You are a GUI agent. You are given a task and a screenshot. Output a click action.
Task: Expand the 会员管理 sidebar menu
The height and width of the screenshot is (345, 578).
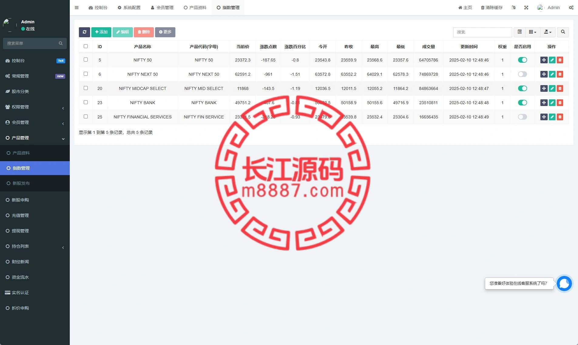pos(35,122)
